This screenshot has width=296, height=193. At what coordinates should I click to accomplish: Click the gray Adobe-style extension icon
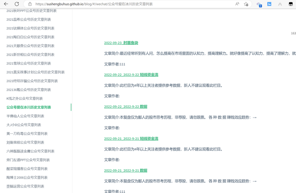pyautogui.click(x=280, y=4)
